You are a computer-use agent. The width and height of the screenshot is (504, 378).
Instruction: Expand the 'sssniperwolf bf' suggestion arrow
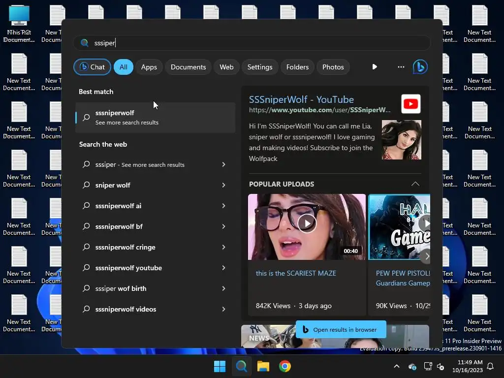tap(224, 226)
